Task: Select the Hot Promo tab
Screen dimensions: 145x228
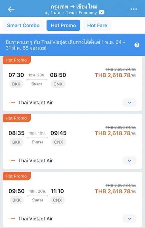Action: click(x=63, y=25)
